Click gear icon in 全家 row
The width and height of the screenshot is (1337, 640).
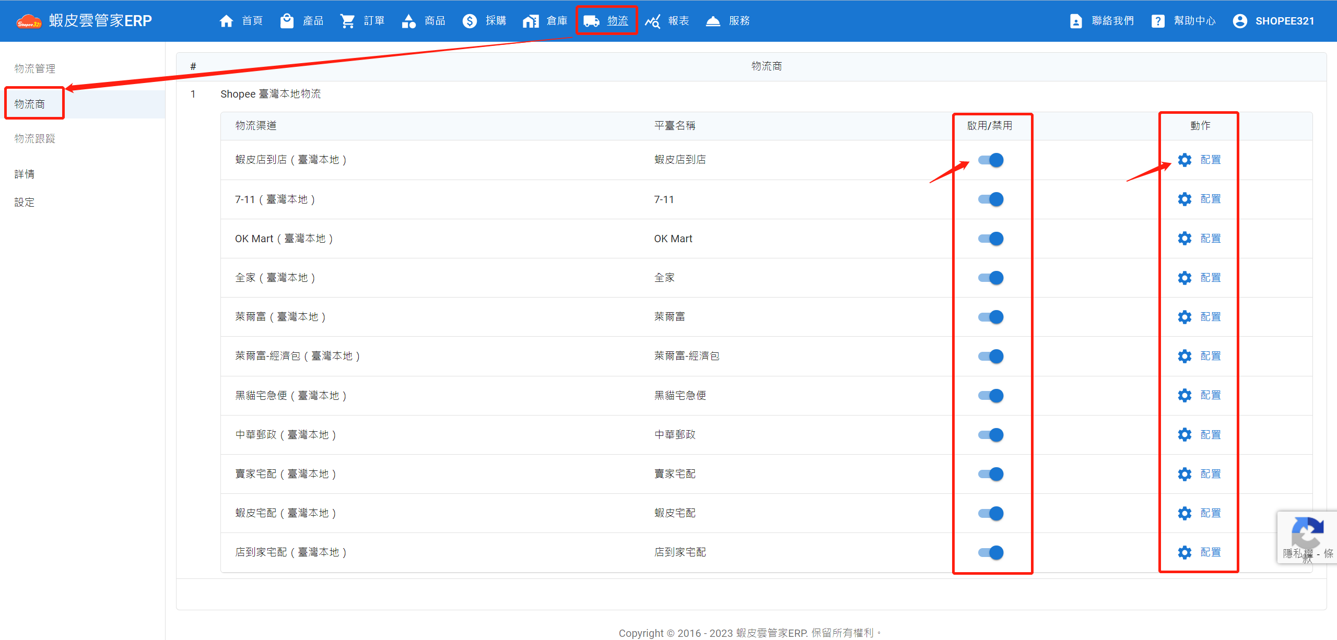click(1184, 278)
